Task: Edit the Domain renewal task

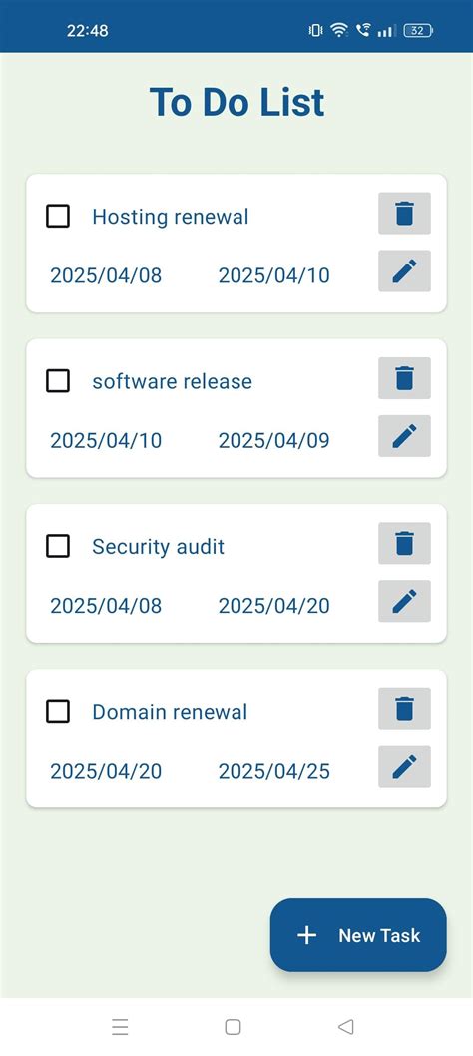Action: (404, 766)
